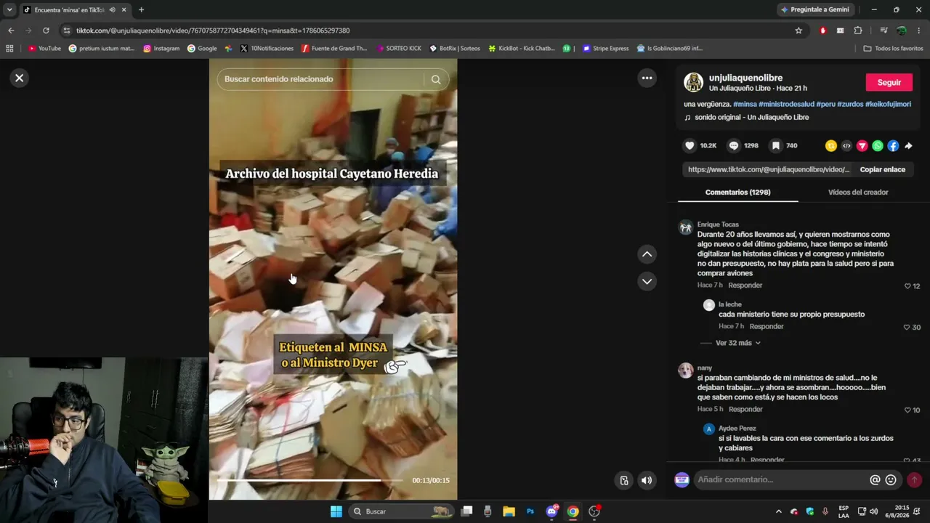Open Aydee Perez's commenter avatar

pyautogui.click(x=708, y=429)
